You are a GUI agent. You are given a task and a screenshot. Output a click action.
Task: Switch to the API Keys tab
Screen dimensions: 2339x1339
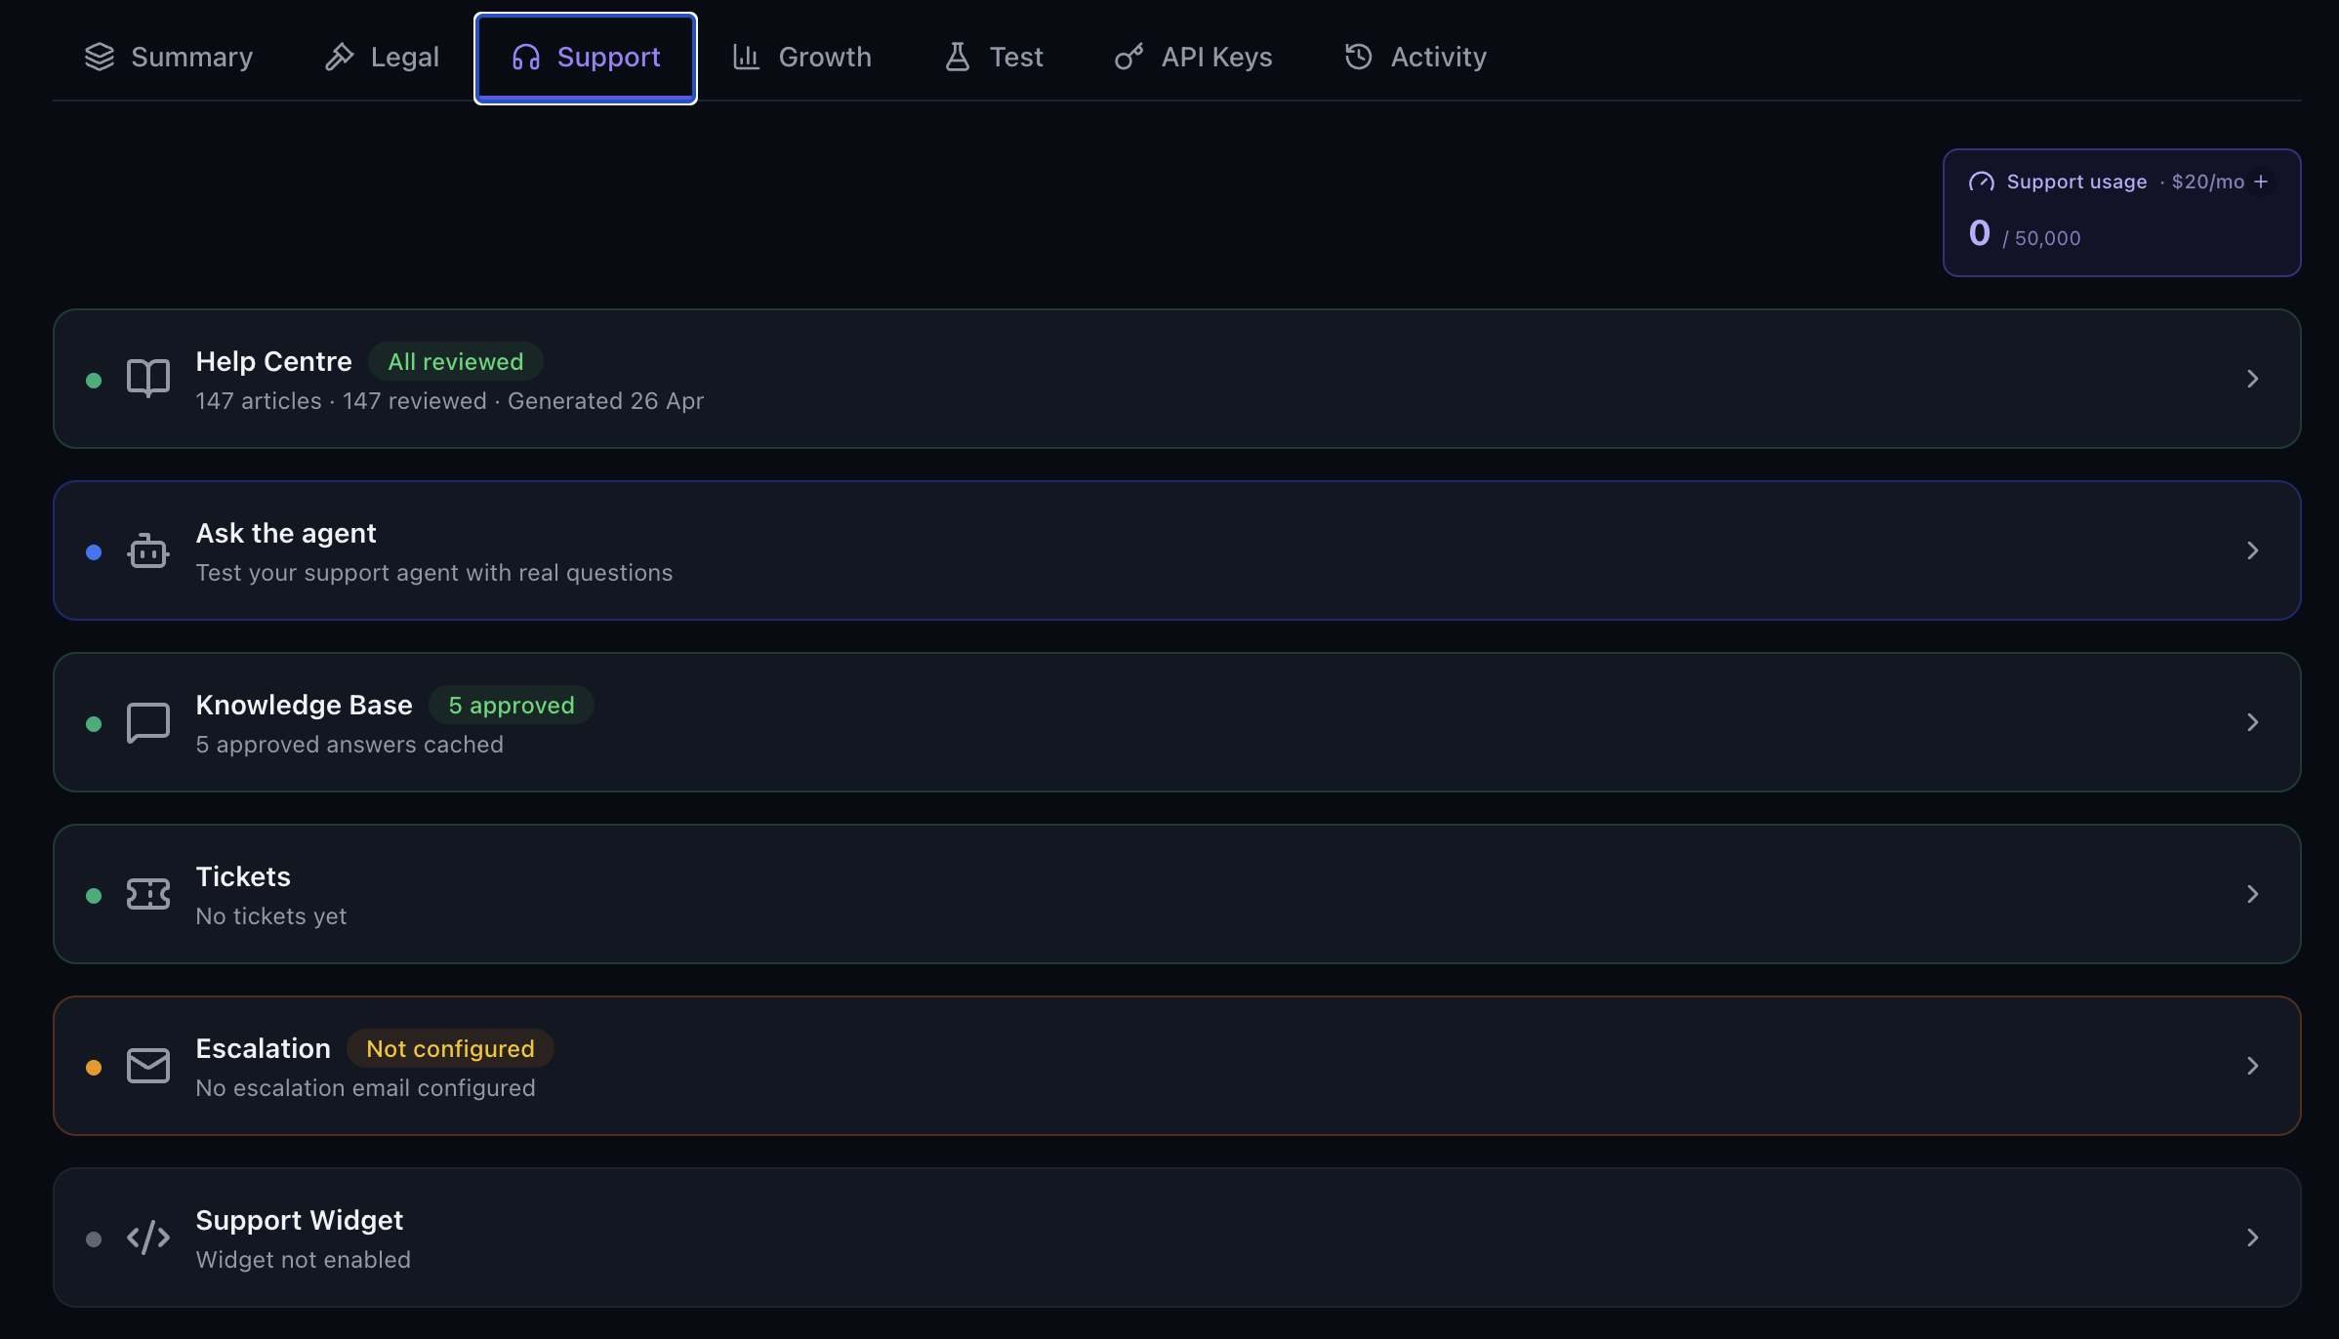(1193, 58)
